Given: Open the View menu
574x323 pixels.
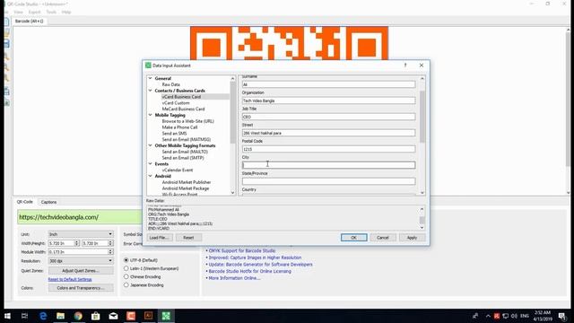Looking at the screenshot, I should [18, 12].
